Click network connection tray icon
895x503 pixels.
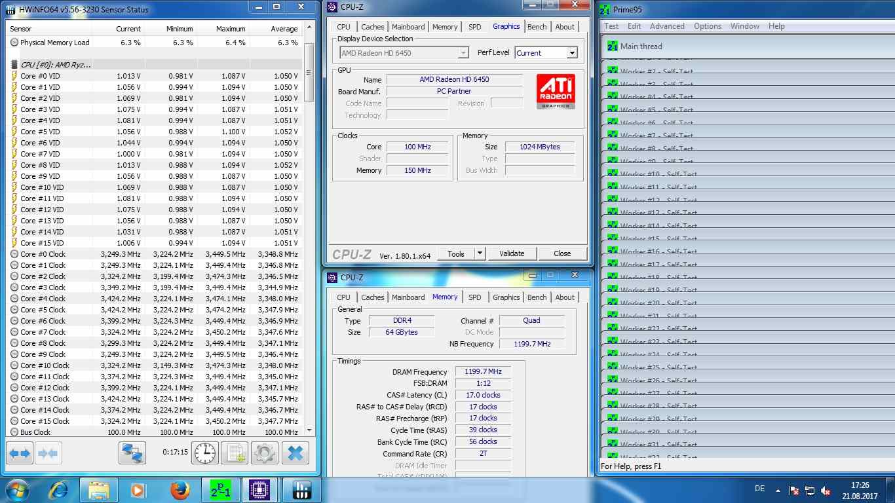click(x=810, y=490)
